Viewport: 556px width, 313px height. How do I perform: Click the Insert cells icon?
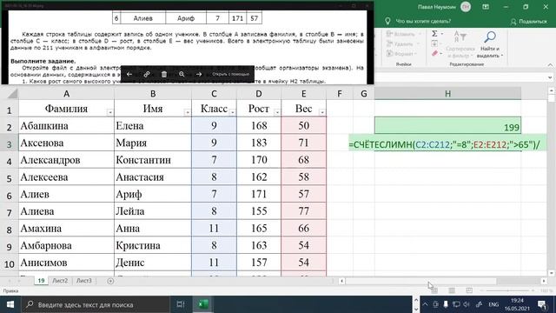tap(389, 34)
